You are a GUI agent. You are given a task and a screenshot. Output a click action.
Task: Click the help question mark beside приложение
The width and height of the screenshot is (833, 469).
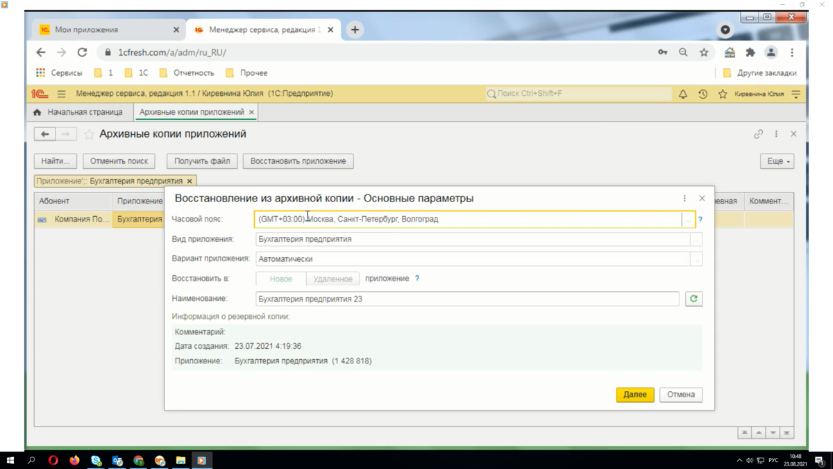click(x=417, y=279)
